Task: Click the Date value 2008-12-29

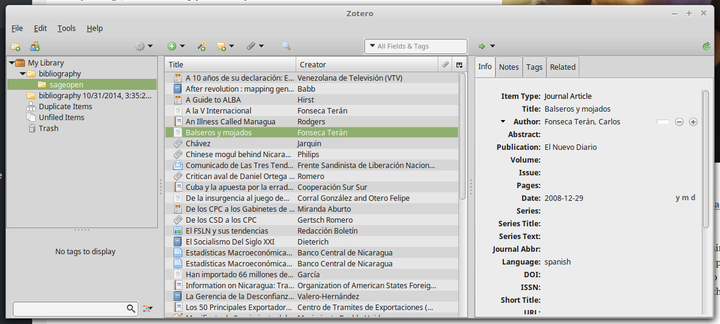Action: [563, 198]
